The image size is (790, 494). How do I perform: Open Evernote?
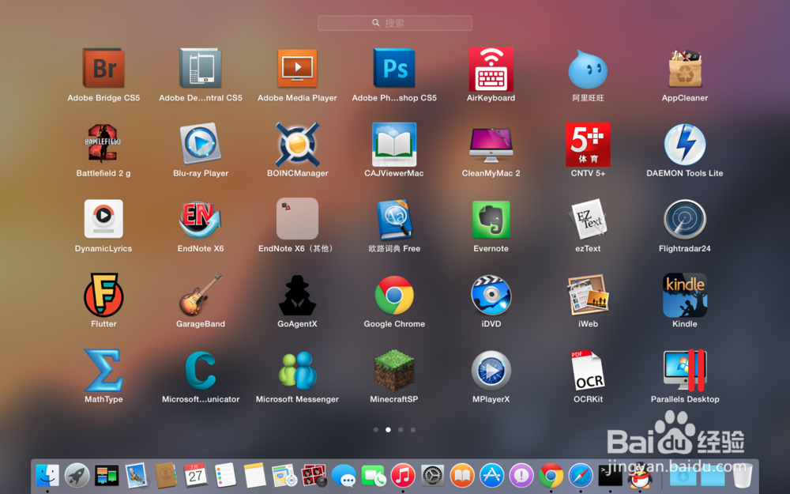pyautogui.click(x=491, y=218)
